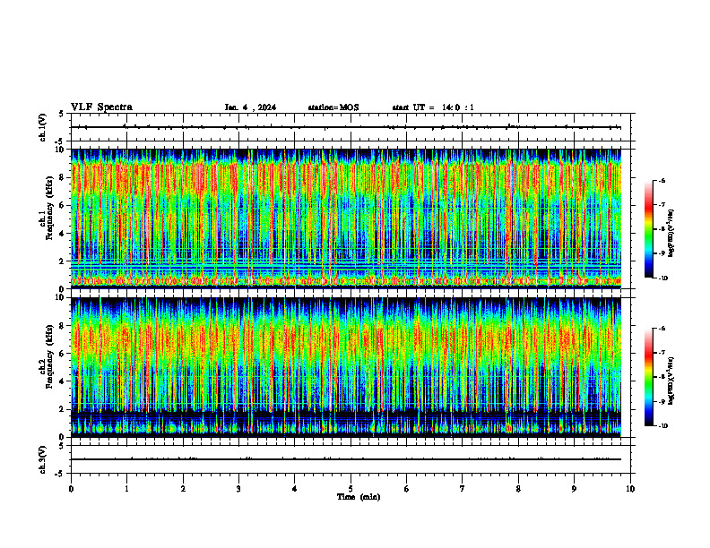Click time axis tick label "6"
Image resolution: width=710 pixels, height=548 pixels.
click(x=407, y=489)
